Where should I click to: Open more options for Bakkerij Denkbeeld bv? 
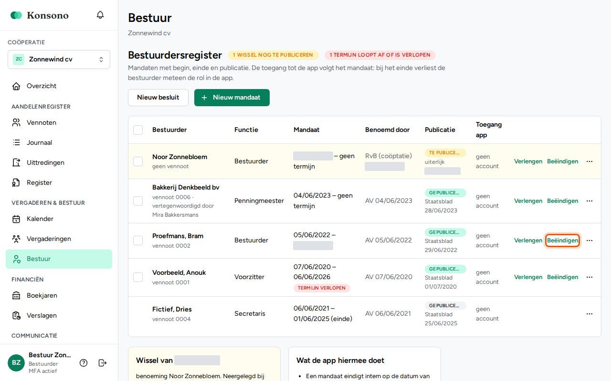tap(590, 201)
